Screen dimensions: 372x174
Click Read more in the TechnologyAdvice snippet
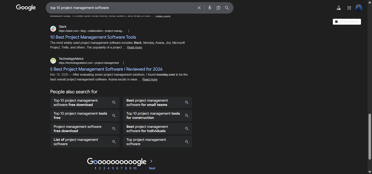click(150, 79)
